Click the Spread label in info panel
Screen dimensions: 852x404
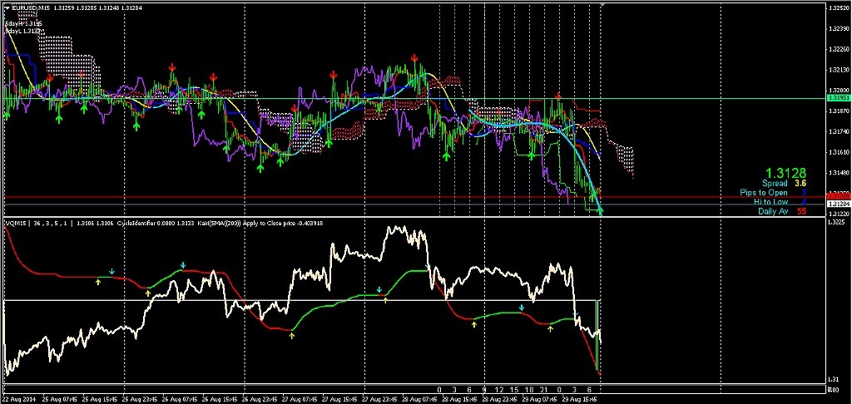(775, 184)
